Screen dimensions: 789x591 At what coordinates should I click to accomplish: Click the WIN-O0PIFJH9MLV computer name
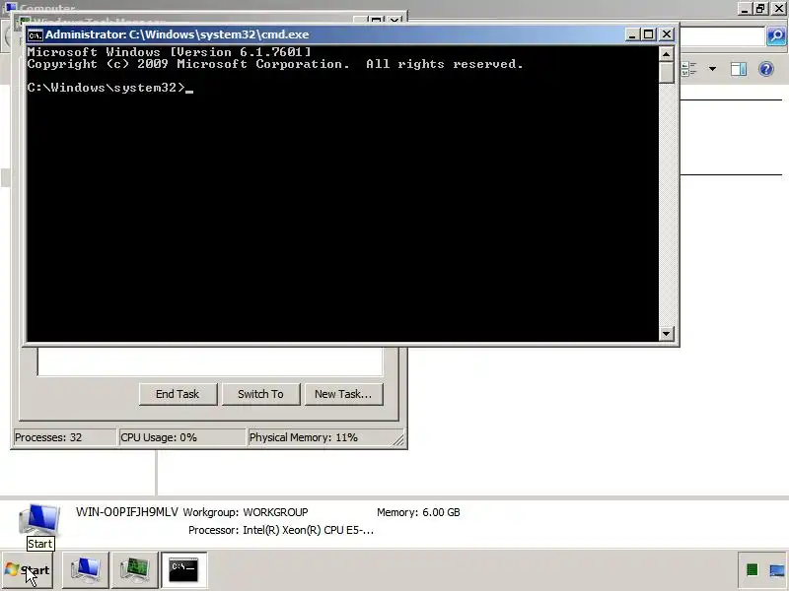127,512
